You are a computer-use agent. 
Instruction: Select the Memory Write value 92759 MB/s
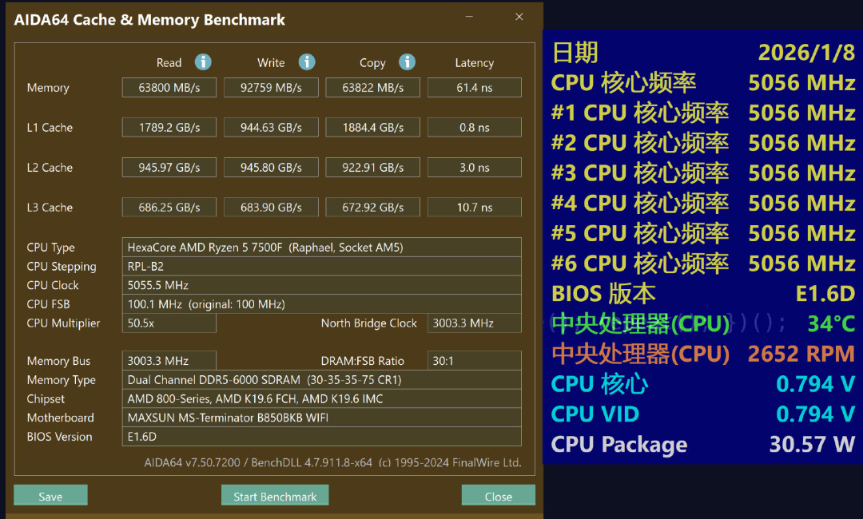[x=271, y=87]
